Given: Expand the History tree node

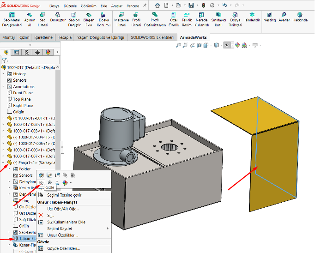Looking at the screenshot, I should pyautogui.click(x=4, y=74).
